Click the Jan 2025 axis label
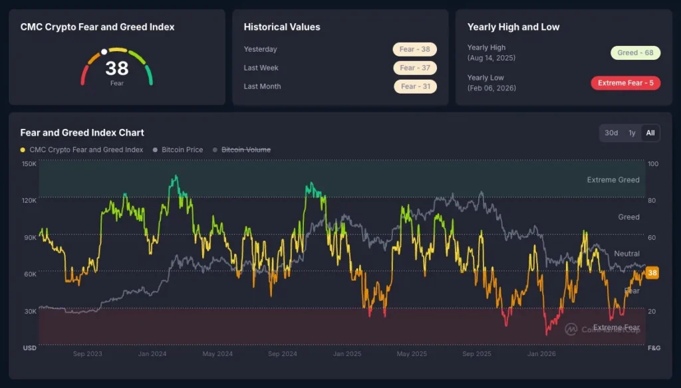 pyautogui.click(x=347, y=353)
